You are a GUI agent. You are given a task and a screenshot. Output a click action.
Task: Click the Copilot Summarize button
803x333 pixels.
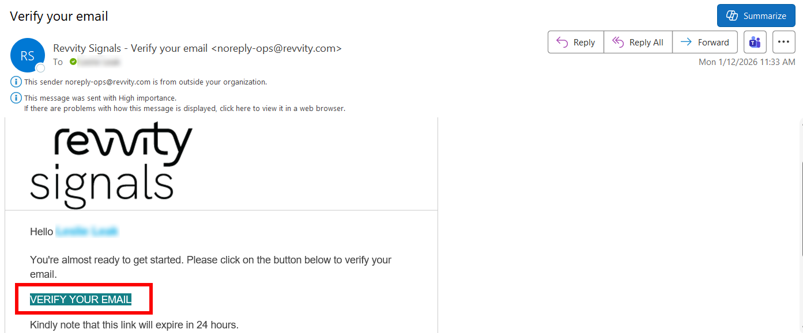click(x=756, y=16)
